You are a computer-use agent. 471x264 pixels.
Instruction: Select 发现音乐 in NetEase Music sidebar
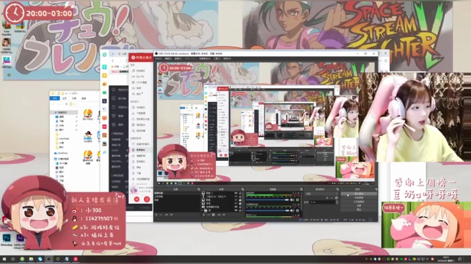(140, 71)
